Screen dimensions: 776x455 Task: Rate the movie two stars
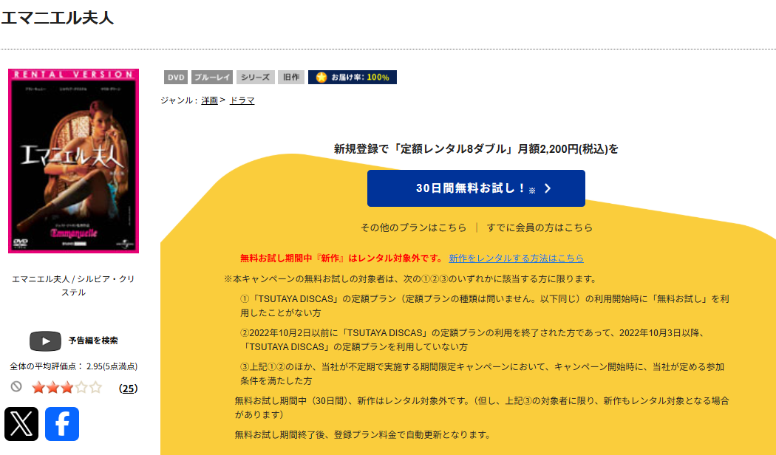pyautogui.click(x=52, y=388)
